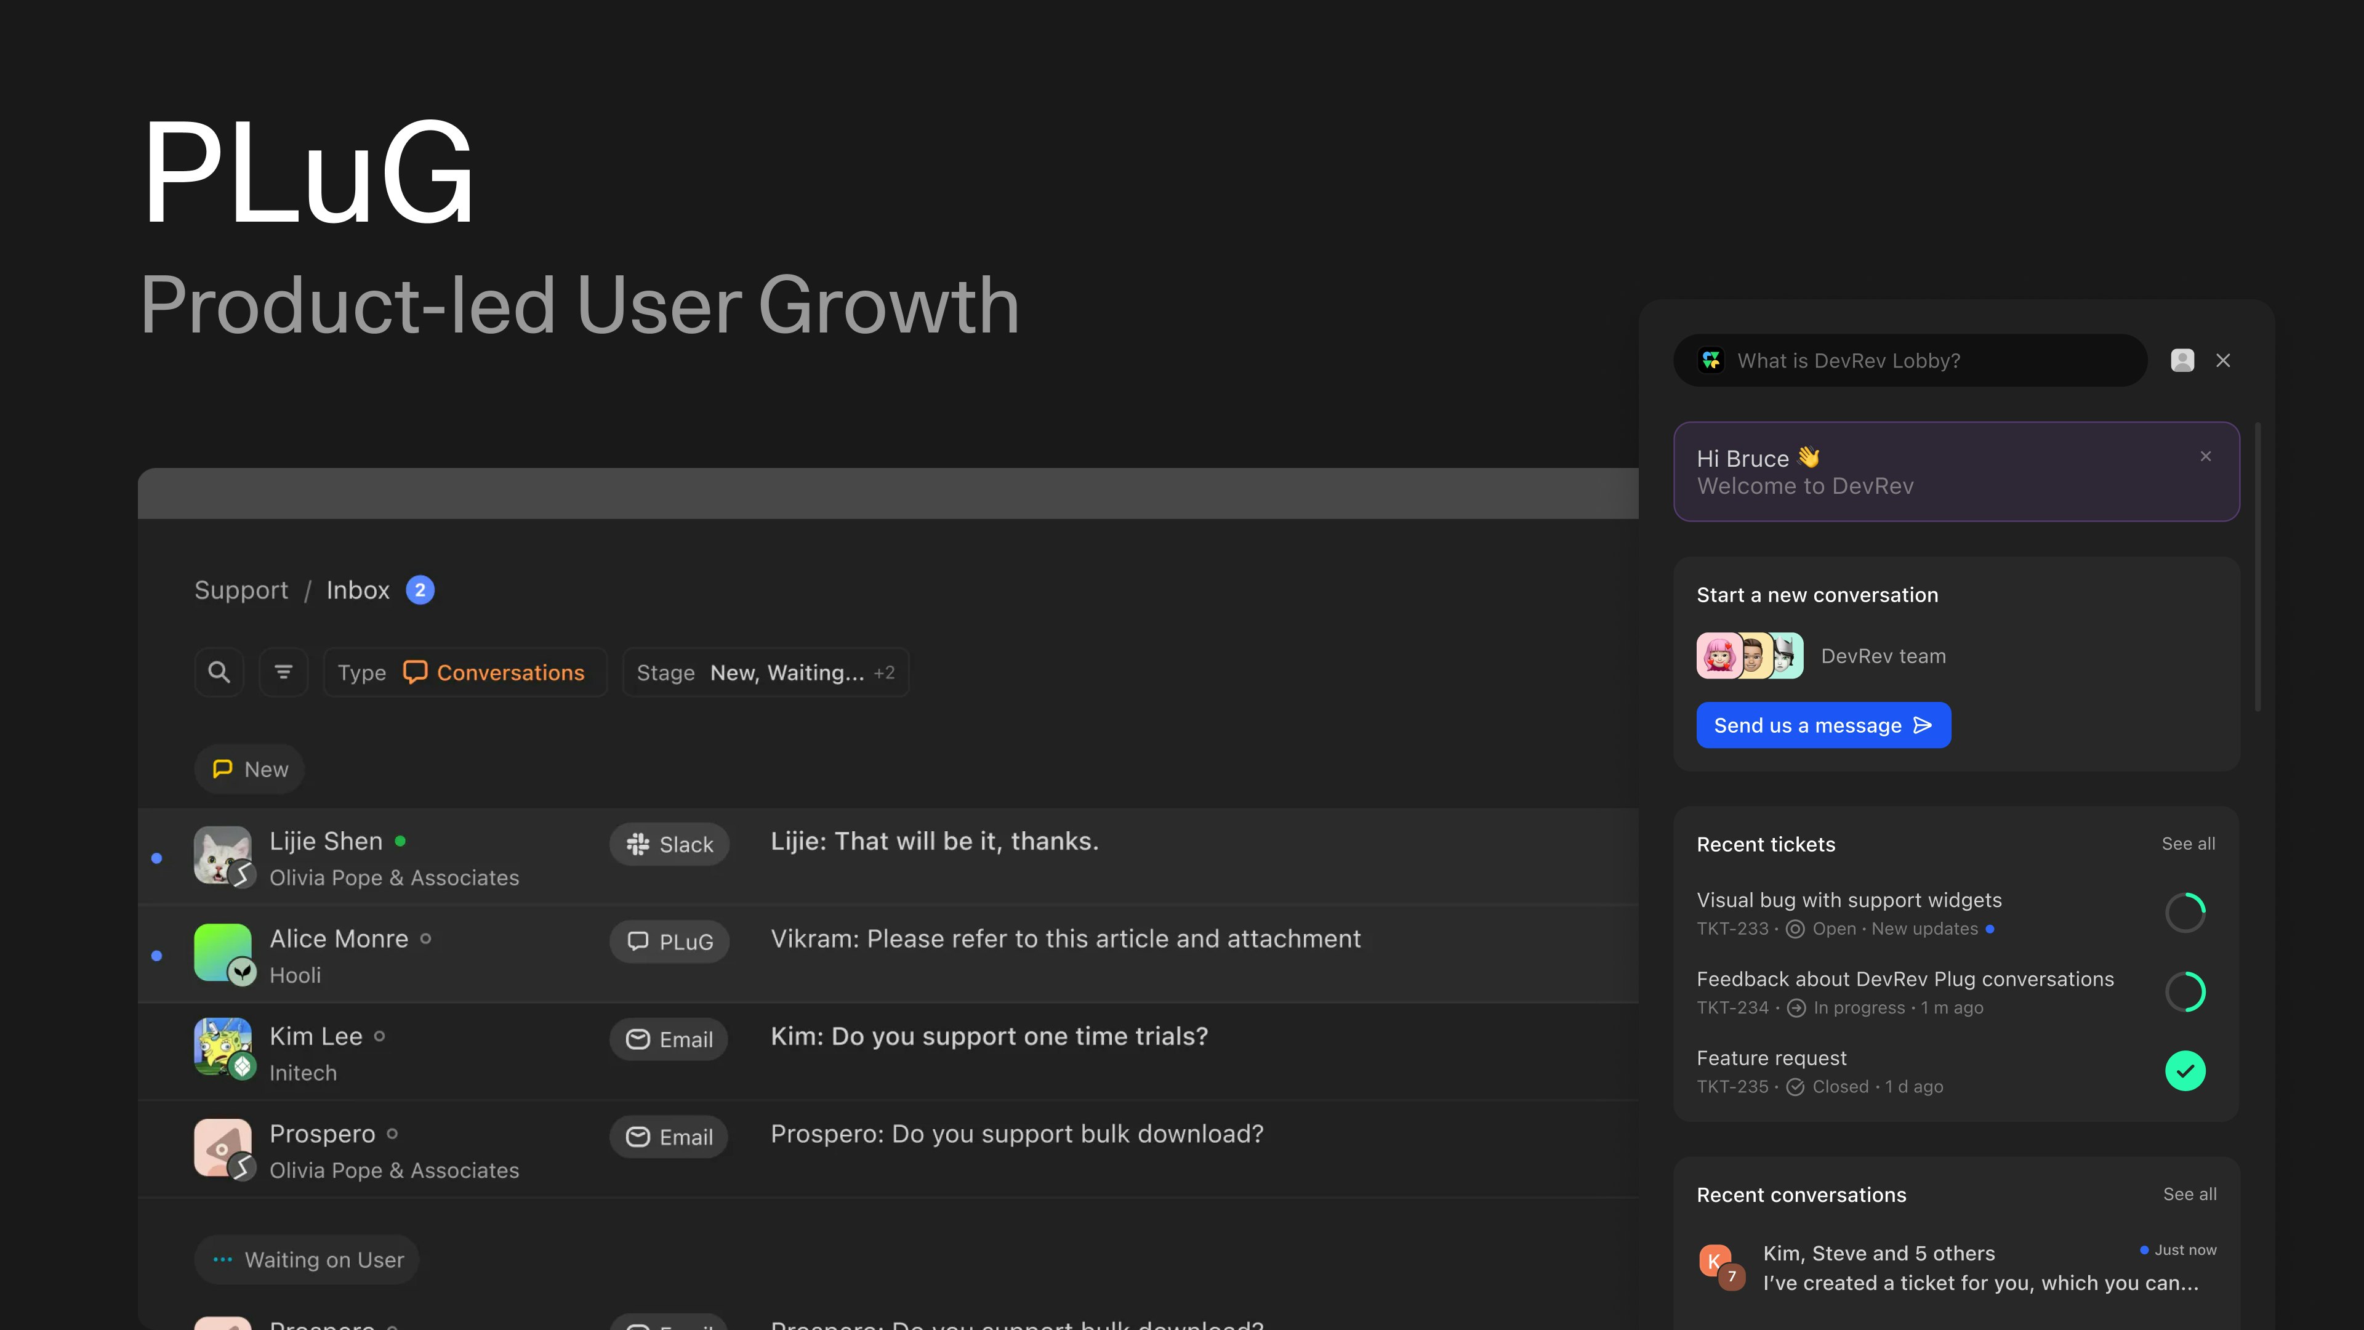Image resolution: width=2364 pixels, height=1330 pixels.
Task: Click green checkmark for Feature request
Action: tap(2185, 1070)
